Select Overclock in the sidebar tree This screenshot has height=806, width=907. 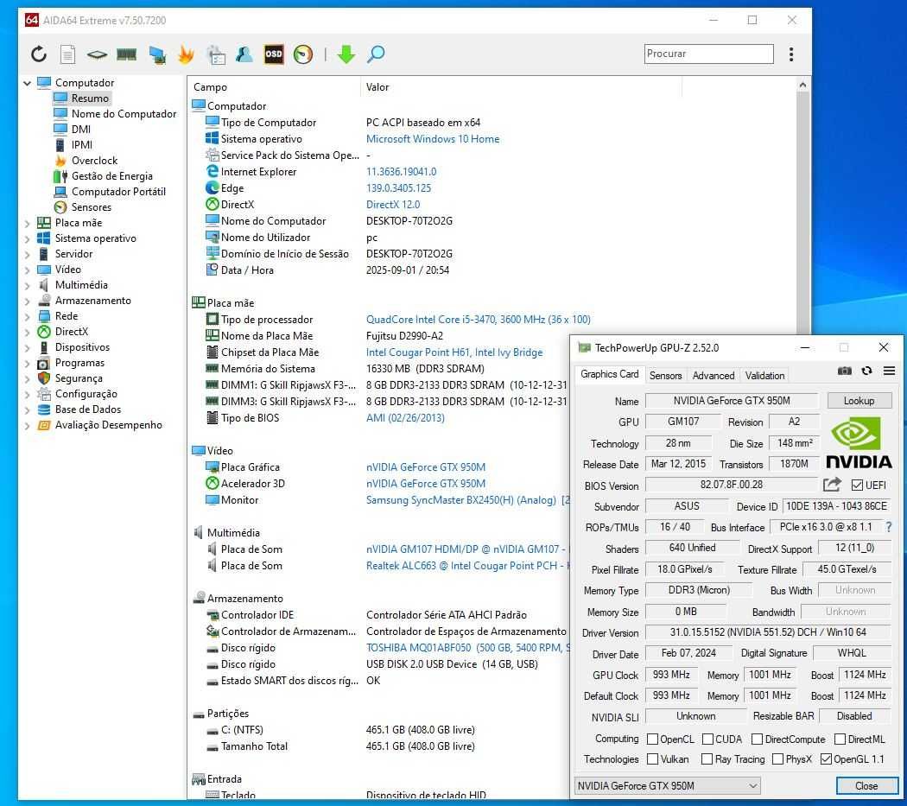(x=94, y=161)
